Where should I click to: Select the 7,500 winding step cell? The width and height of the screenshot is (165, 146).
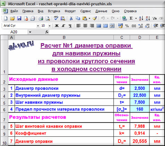pyautogui.click(x=140, y=102)
